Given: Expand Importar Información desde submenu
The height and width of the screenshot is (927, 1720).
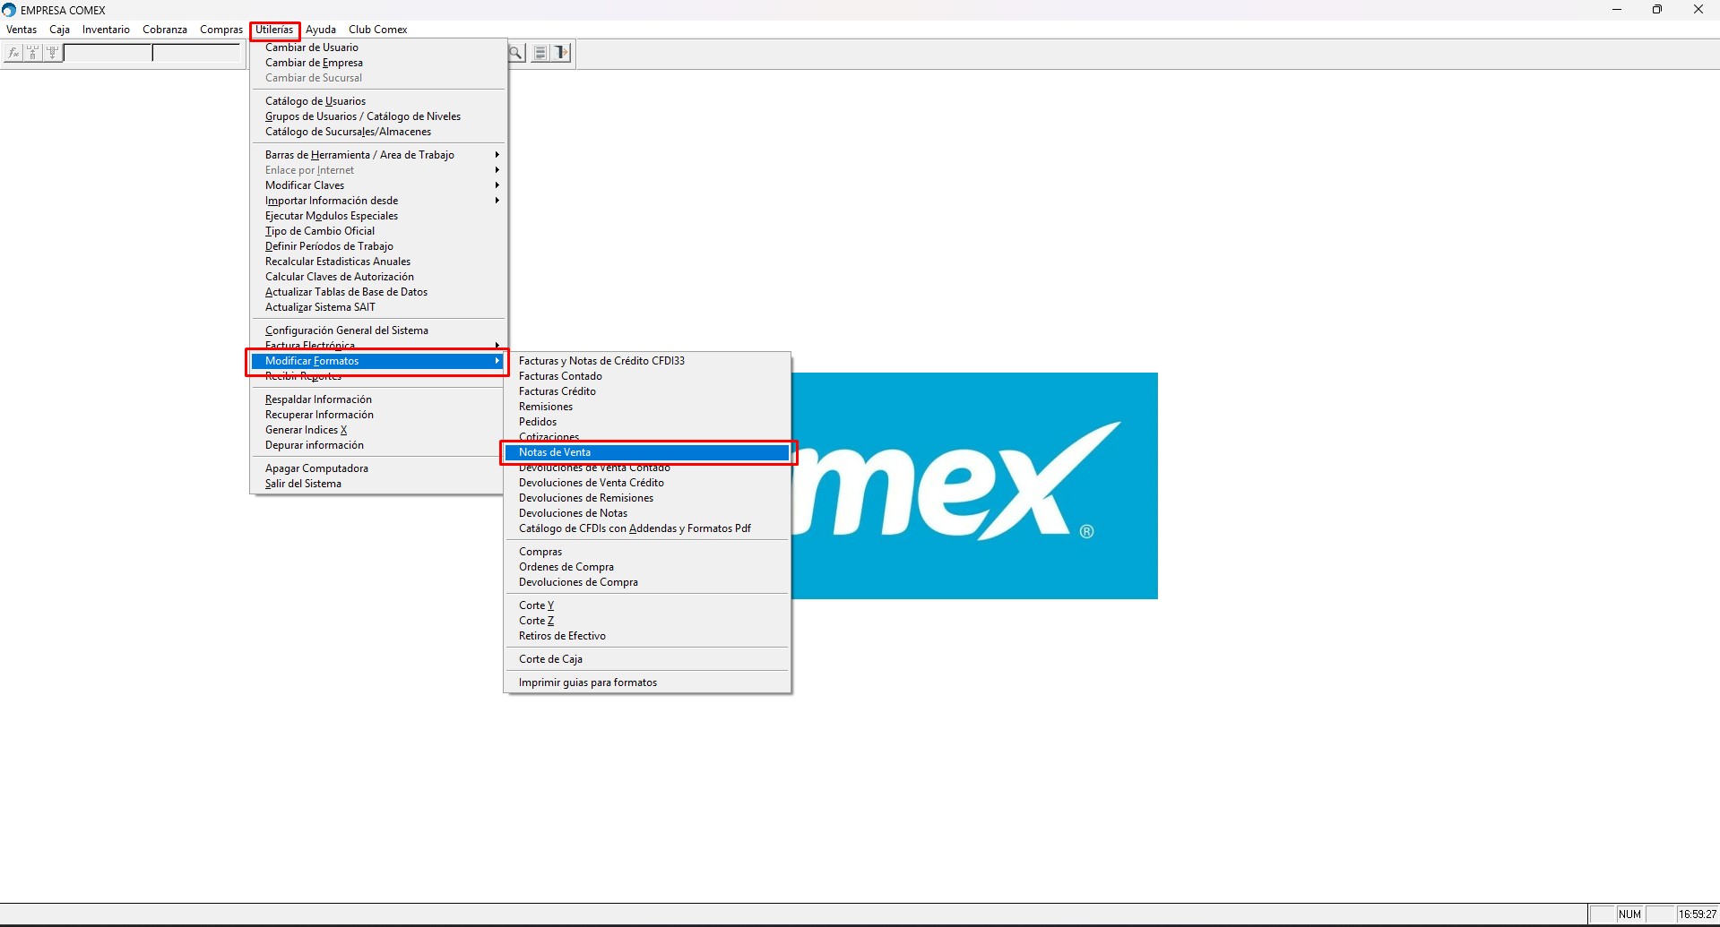Looking at the screenshot, I should pyautogui.click(x=378, y=201).
